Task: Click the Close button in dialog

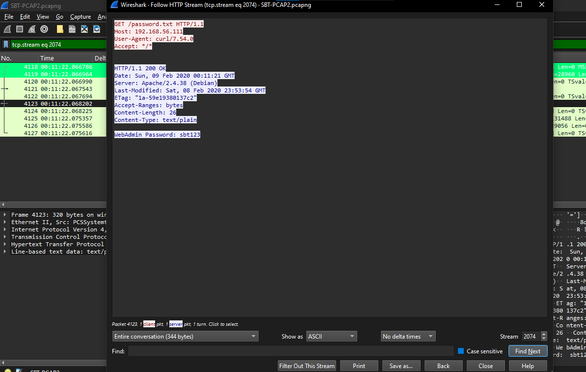Action: (x=485, y=366)
